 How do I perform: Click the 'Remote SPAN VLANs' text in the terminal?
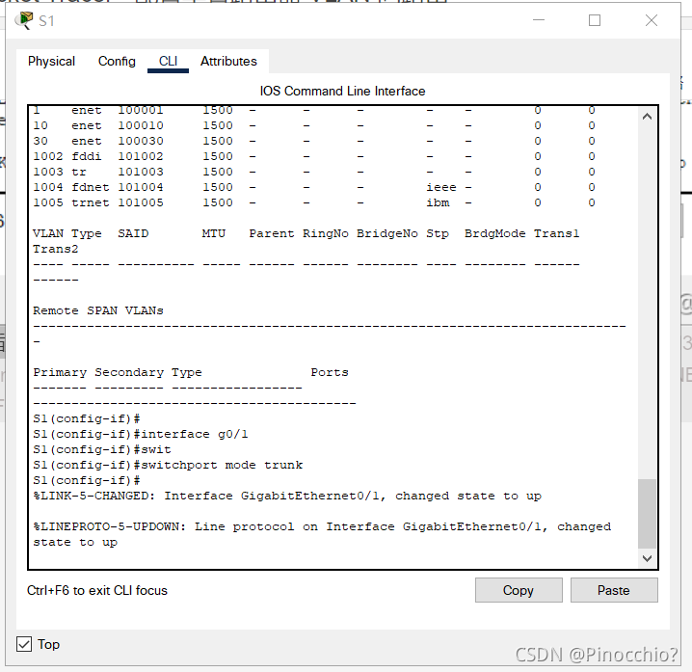[98, 310]
